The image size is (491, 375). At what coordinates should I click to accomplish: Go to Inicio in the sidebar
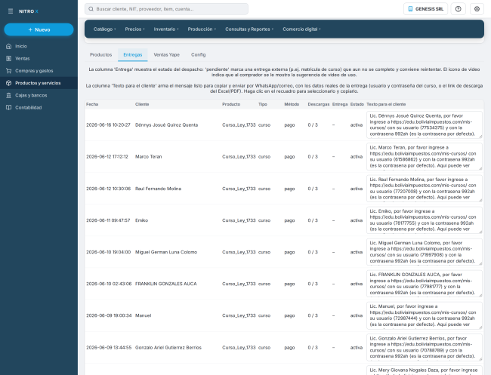39,46
